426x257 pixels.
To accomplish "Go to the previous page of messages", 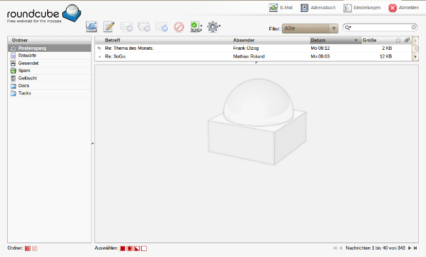I will tap(340, 248).
